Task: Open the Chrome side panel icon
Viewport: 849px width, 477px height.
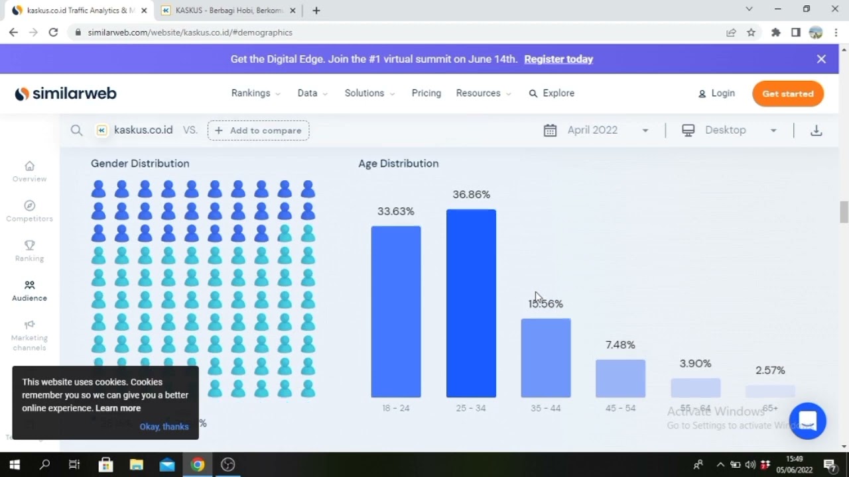Action: pos(796,32)
